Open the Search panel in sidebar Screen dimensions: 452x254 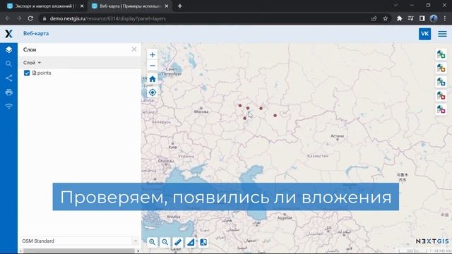(8, 64)
